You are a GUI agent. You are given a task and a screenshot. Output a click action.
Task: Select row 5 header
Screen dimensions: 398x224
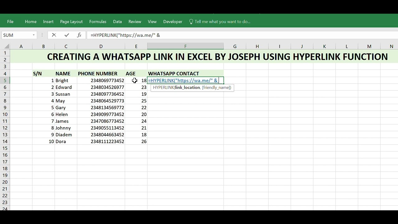click(x=5, y=81)
